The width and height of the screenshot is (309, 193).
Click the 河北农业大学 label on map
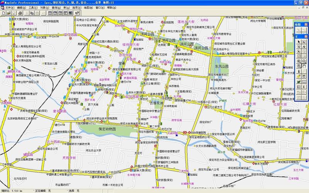pos(93,150)
